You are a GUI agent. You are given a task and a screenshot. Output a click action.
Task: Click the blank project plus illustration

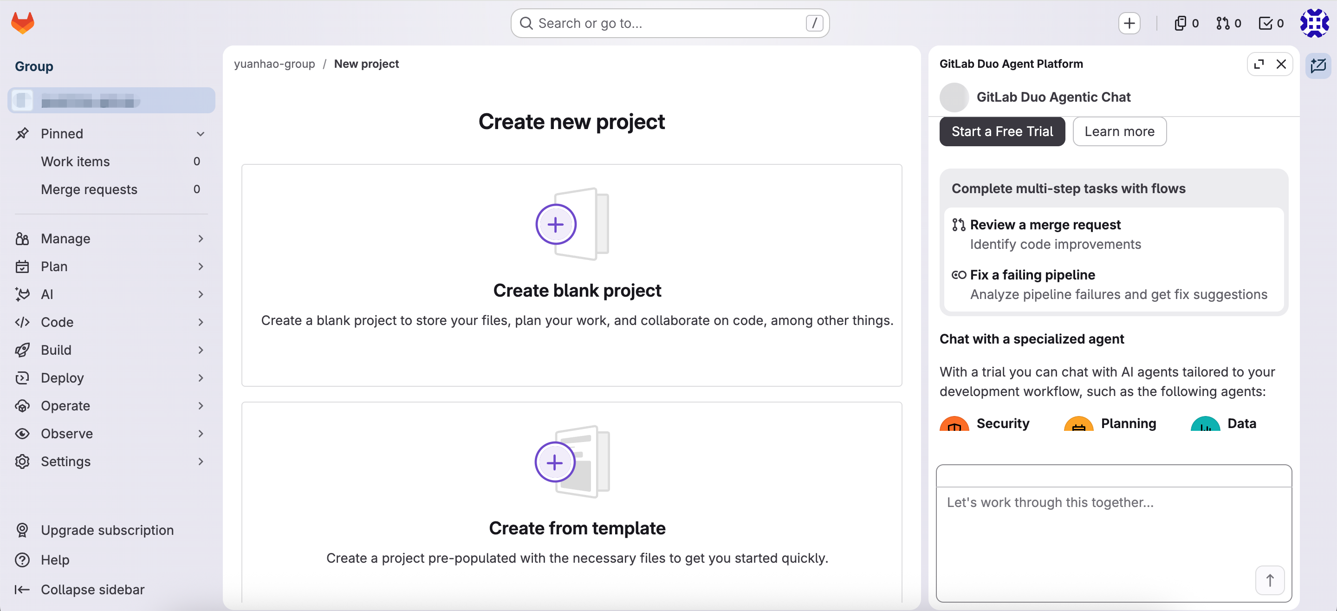click(572, 224)
